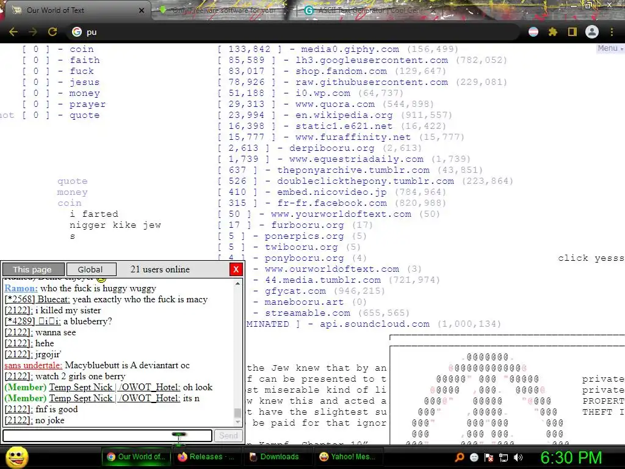Click the Google icon in the address bar
The height and width of the screenshot is (469, 625).
pyautogui.click(x=76, y=32)
